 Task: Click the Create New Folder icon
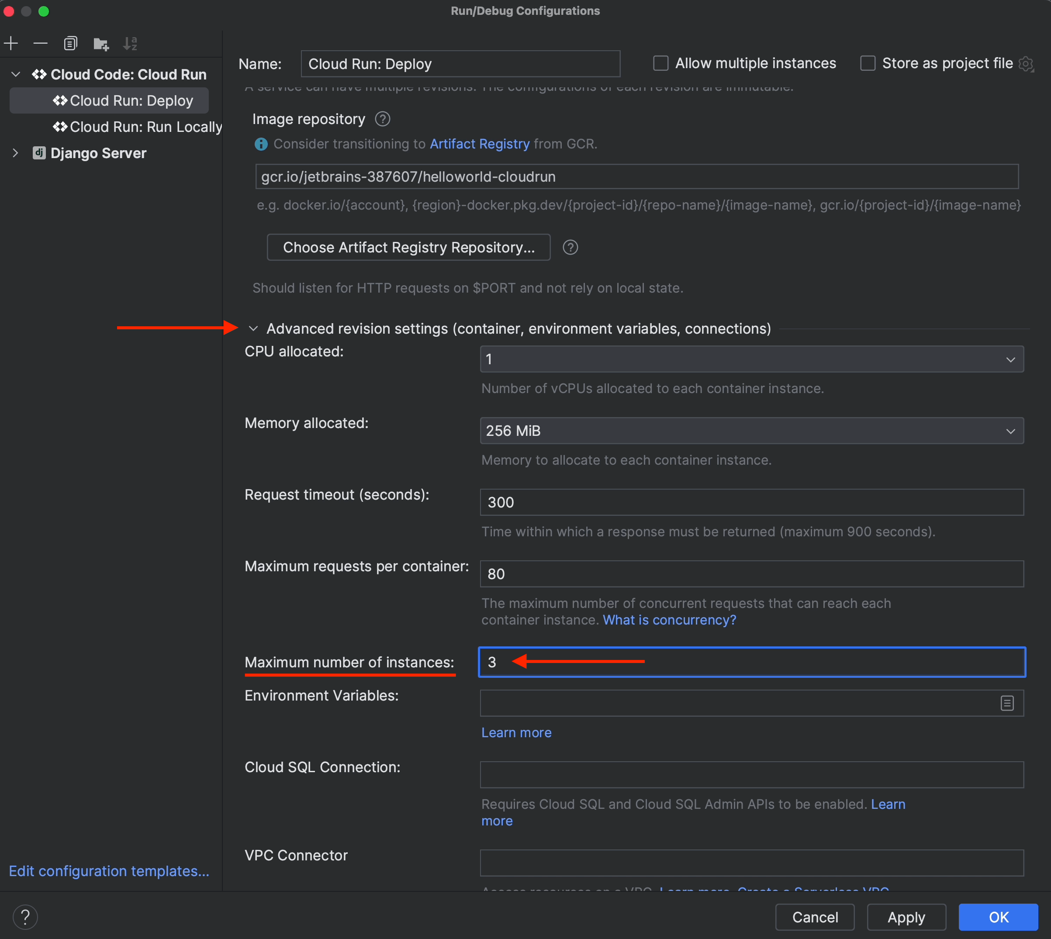(101, 44)
